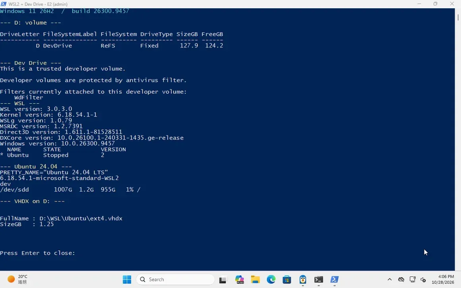The width and height of the screenshot is (461, 288).
Task: Open the OneDrive cloud tray icon
Action: pyautogui.click(x=401, y=280)
